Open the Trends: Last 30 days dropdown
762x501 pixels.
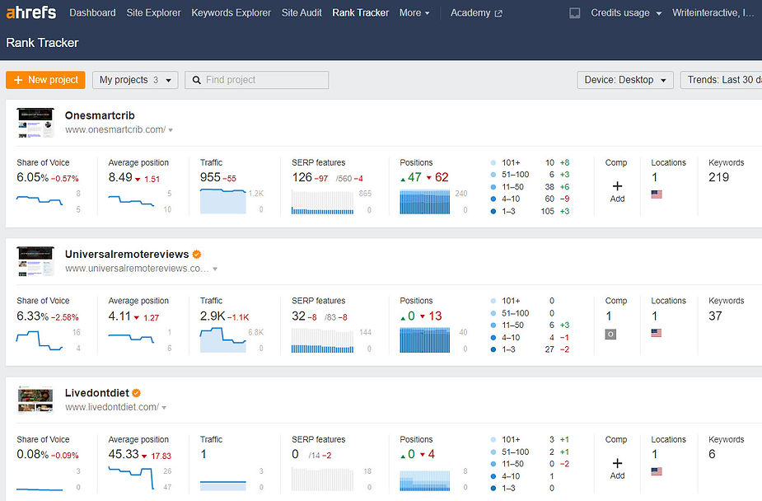pyautogui.click(x=721, y=80)
